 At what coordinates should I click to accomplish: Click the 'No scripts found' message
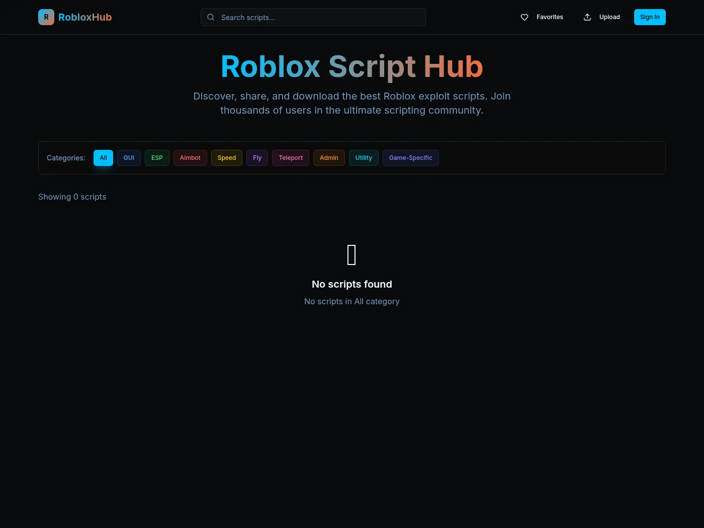352,284
